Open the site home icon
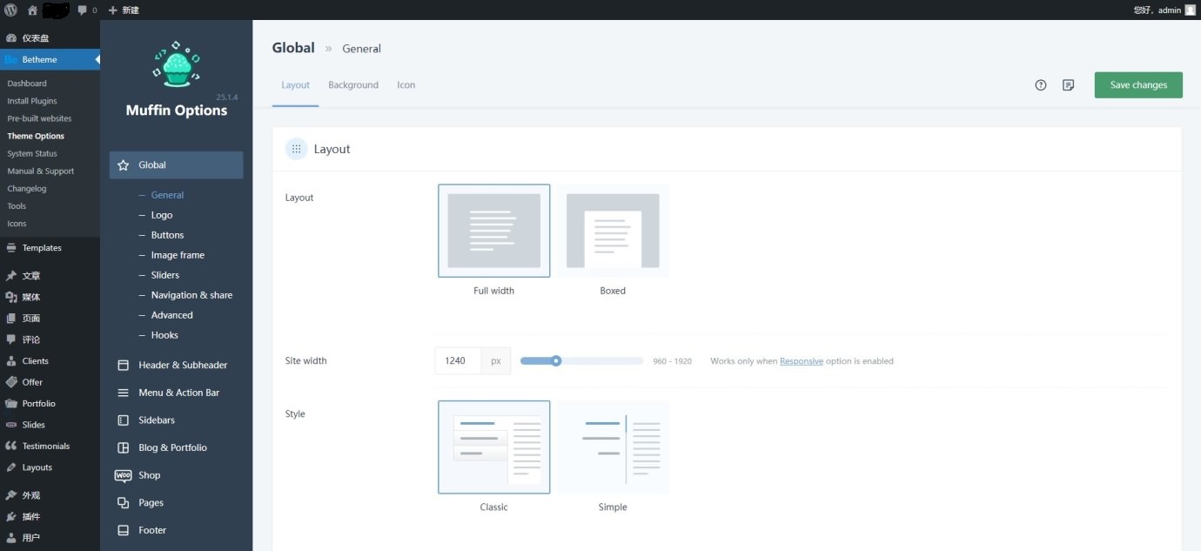 point(32,10)
